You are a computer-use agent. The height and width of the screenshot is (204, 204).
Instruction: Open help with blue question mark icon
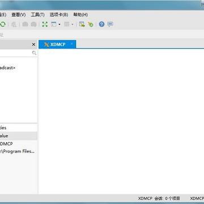tap(101, 24)
